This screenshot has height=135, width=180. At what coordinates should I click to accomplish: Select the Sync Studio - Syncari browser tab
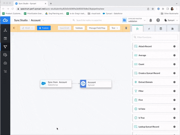[x=31, y=4]
